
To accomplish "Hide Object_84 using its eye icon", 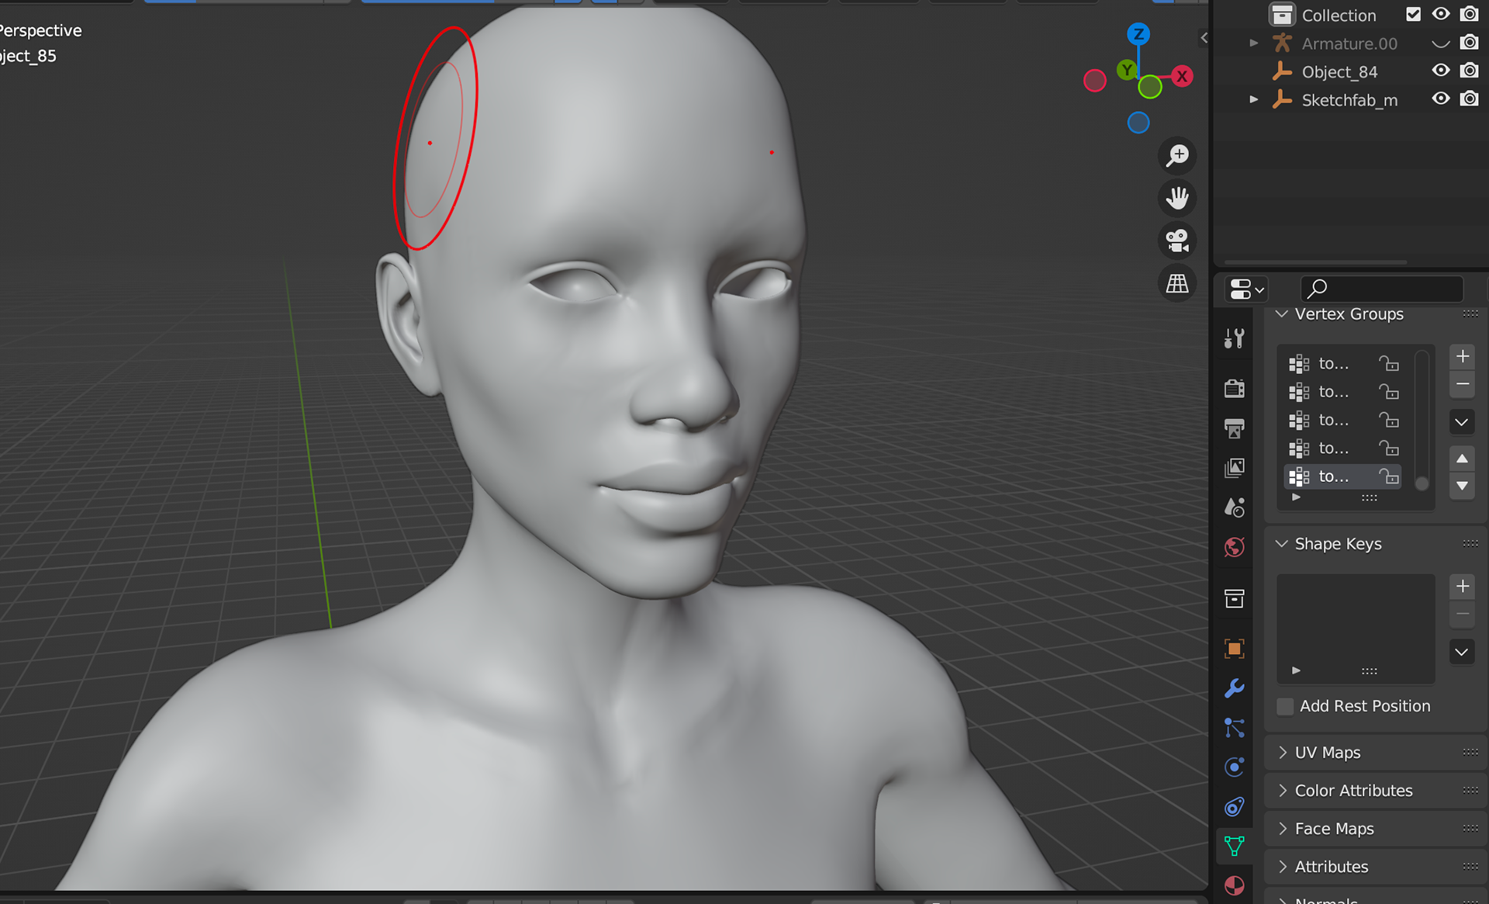I will click(x=1440, y=71).
